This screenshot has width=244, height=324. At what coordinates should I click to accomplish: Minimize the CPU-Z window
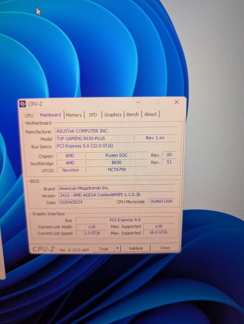point(138,103)
